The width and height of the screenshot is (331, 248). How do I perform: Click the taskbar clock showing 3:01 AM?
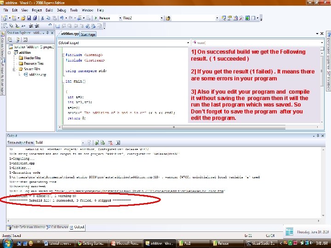coord(322,243)
